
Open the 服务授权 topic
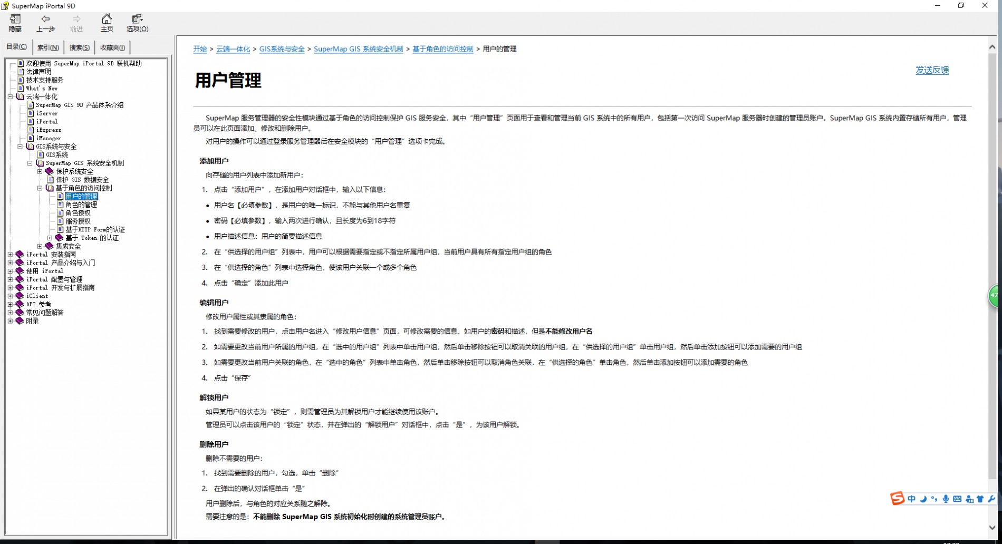click(x=78, y=221)
